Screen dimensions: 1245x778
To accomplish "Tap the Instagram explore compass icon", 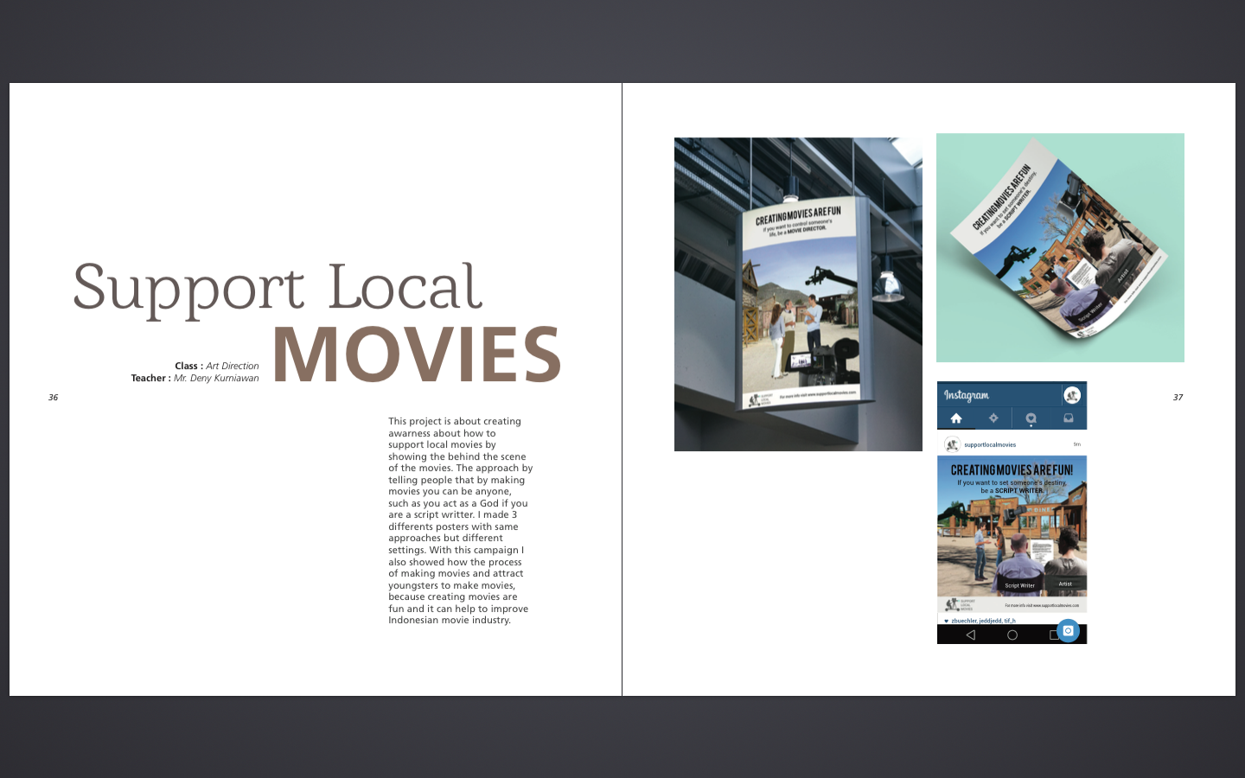I will (993, 418).
